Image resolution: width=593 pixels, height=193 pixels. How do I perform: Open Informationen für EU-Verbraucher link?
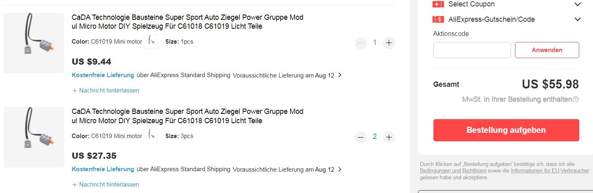(550, 171)
